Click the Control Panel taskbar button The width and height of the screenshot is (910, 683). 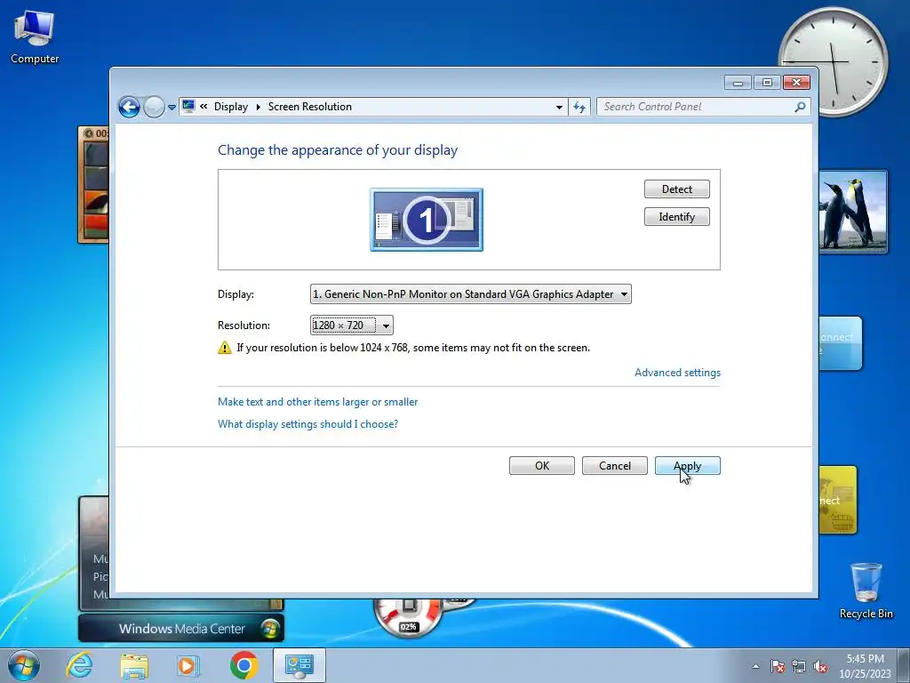pos(299,665)
